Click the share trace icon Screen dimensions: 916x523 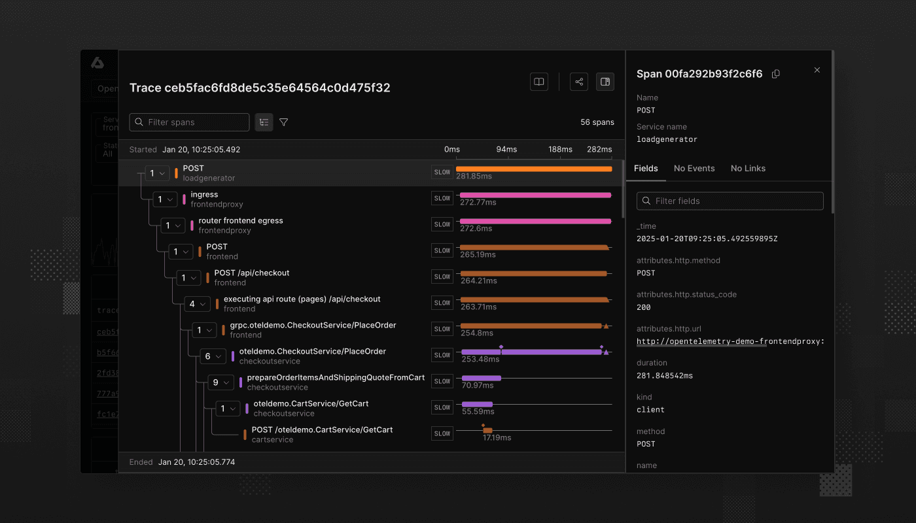[578, 82]
